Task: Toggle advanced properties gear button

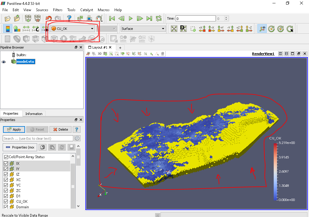Action: click(77, 138)
